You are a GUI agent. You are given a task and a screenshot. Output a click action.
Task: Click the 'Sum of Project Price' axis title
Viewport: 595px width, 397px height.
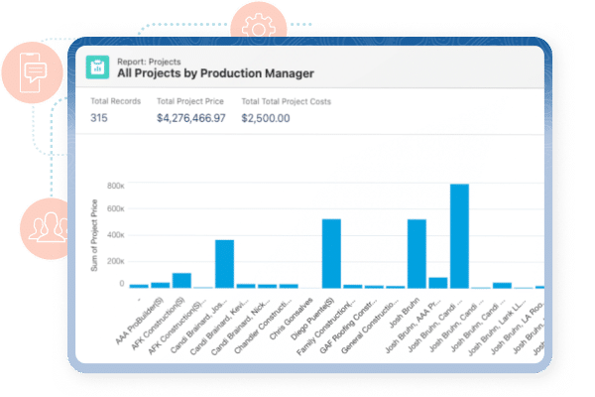[x=94, y=235]
